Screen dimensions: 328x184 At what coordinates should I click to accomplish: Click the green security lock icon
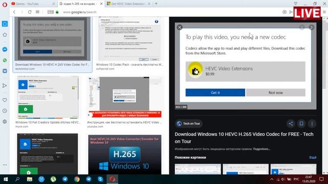coord(57,12)
